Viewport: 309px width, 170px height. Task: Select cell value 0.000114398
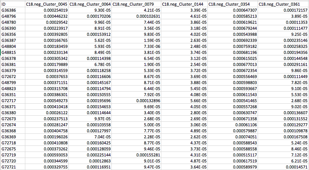(90, 58)
